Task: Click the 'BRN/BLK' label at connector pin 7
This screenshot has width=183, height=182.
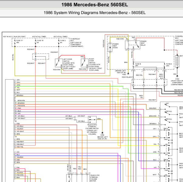Action: [20, 95]
